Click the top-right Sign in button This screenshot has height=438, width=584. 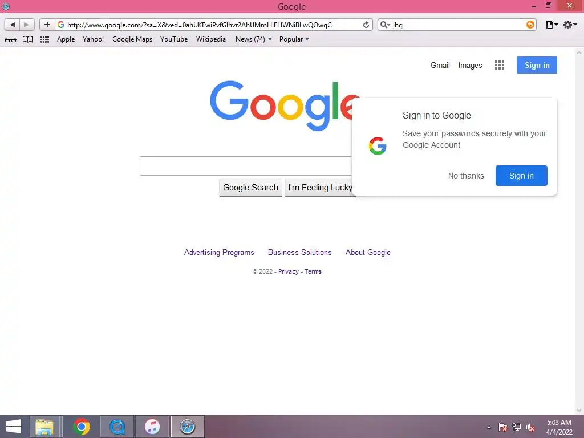(537, 65)
